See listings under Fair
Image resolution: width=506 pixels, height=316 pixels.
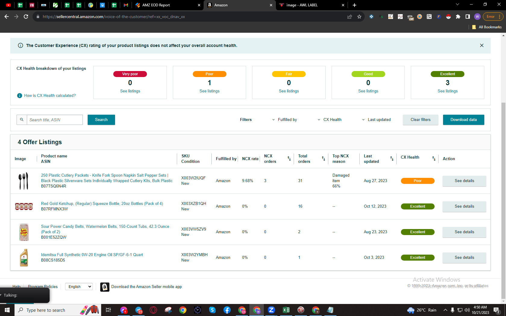click(289, 91)
